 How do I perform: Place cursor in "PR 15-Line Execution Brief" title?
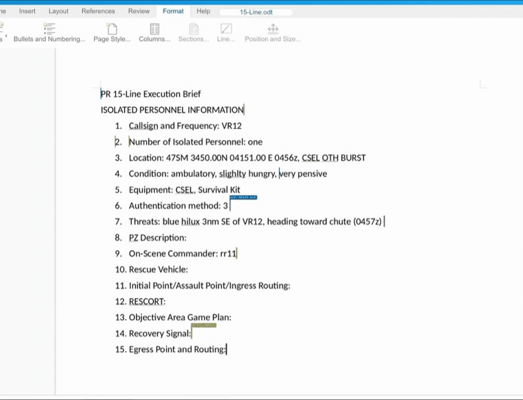[151, 94]
